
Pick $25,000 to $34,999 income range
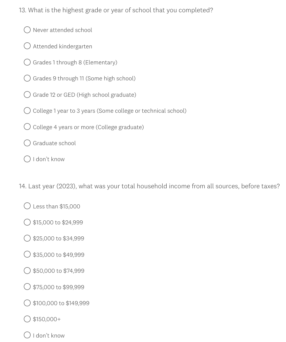tap(27, 238)
